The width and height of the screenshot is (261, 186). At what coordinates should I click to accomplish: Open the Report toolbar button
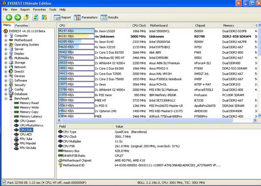[62, 18]
